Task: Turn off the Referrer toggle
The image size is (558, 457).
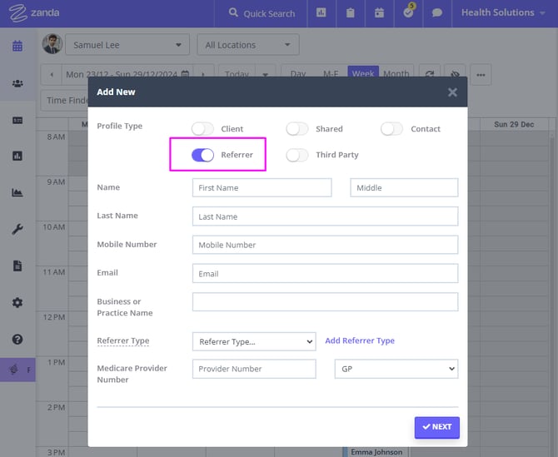Action: 203,155
